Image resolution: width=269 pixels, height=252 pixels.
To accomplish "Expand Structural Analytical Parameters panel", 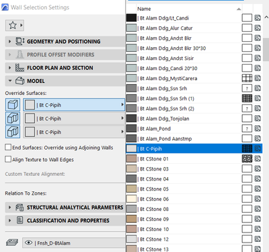I will click(65, 208).
